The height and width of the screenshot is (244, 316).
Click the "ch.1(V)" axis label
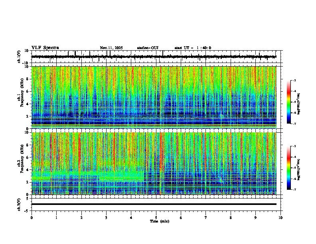pyautogui.click(x=19, y=57)
